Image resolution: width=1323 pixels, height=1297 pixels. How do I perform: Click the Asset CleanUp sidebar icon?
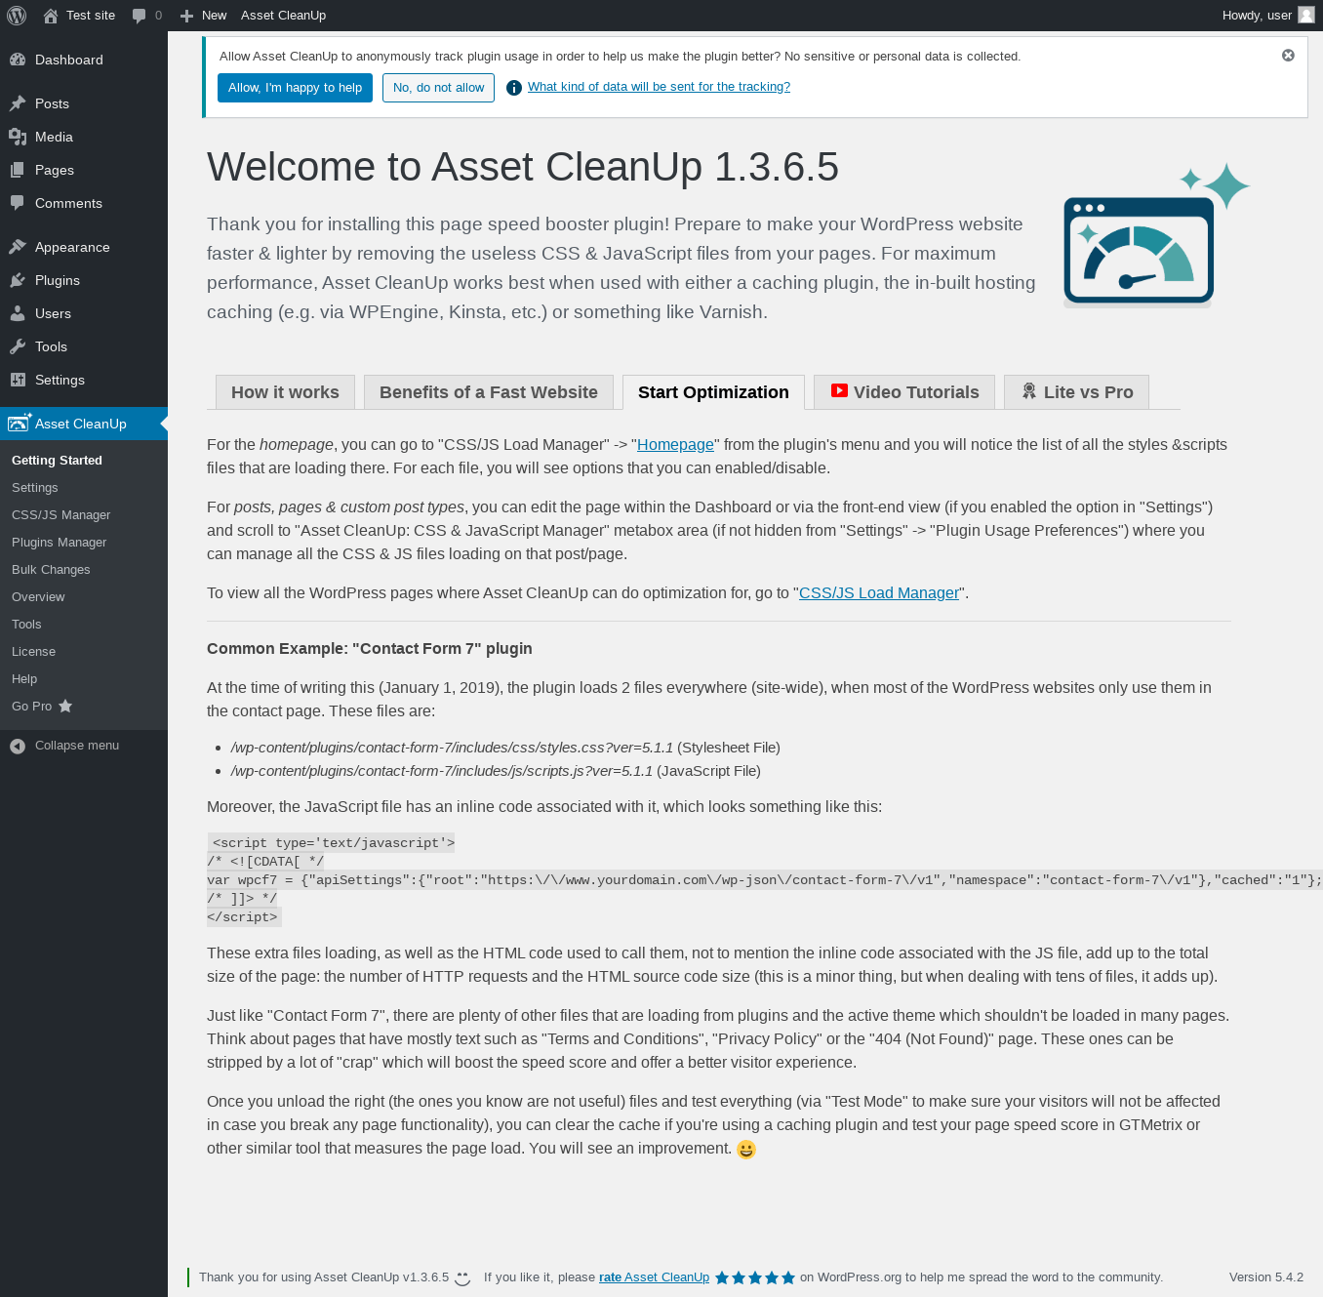point(20,423)
